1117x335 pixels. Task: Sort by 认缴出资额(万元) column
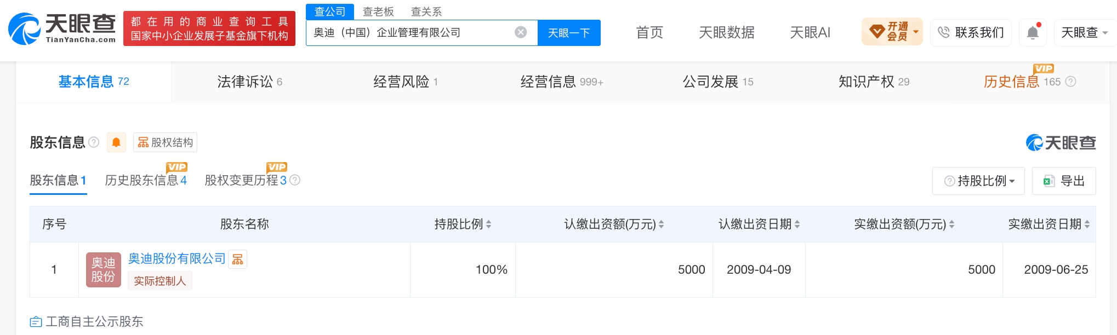(x=661, y=224)
